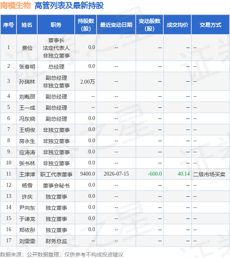The width and height of the screenshot is (230, 258).
Task: Click the 二级市场买卖 transaction type cell
Action: (x=209, y=174)
